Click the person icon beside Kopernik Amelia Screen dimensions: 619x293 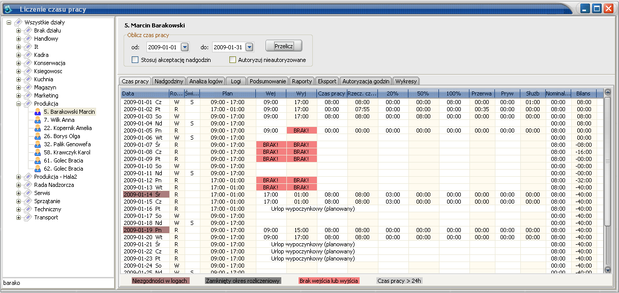pyautogui.click(x=38, y=128)
